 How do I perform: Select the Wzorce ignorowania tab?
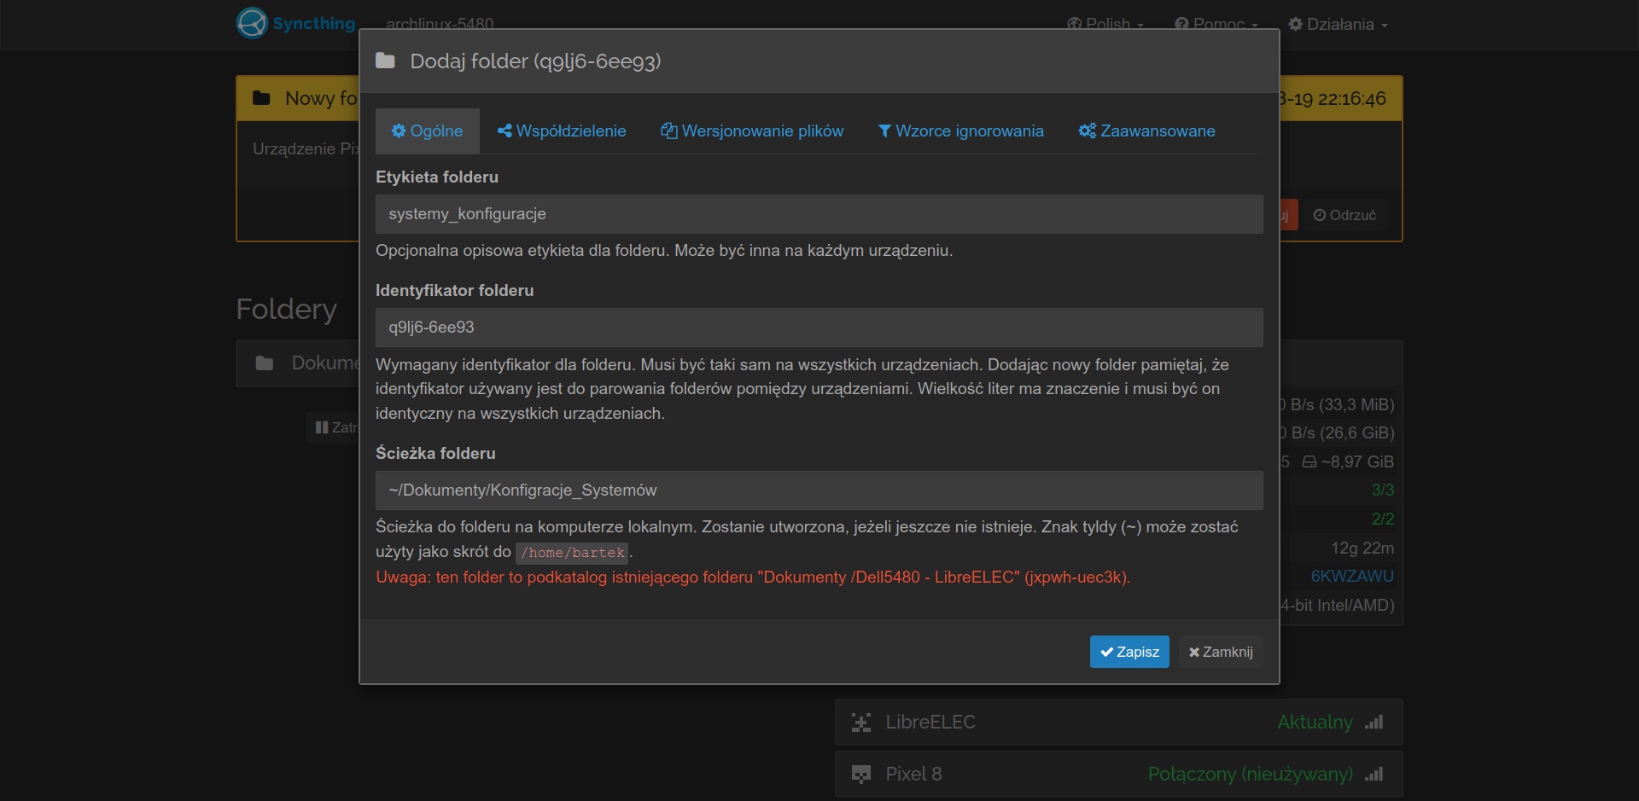tap(960, 131)
